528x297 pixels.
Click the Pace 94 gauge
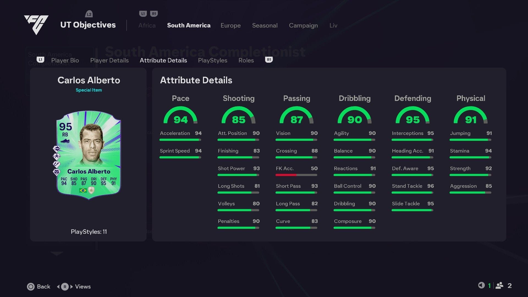(180, 115)
